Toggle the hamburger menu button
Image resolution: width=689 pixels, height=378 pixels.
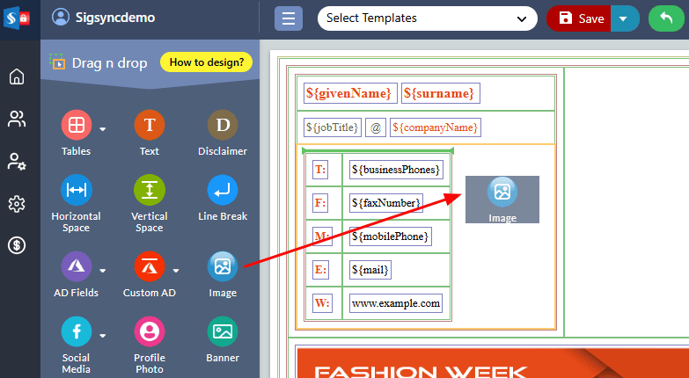[289, 18]
